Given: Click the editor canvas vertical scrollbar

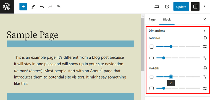Looking at the screenshot, I should pyautogui.click(x=143, y=44).
